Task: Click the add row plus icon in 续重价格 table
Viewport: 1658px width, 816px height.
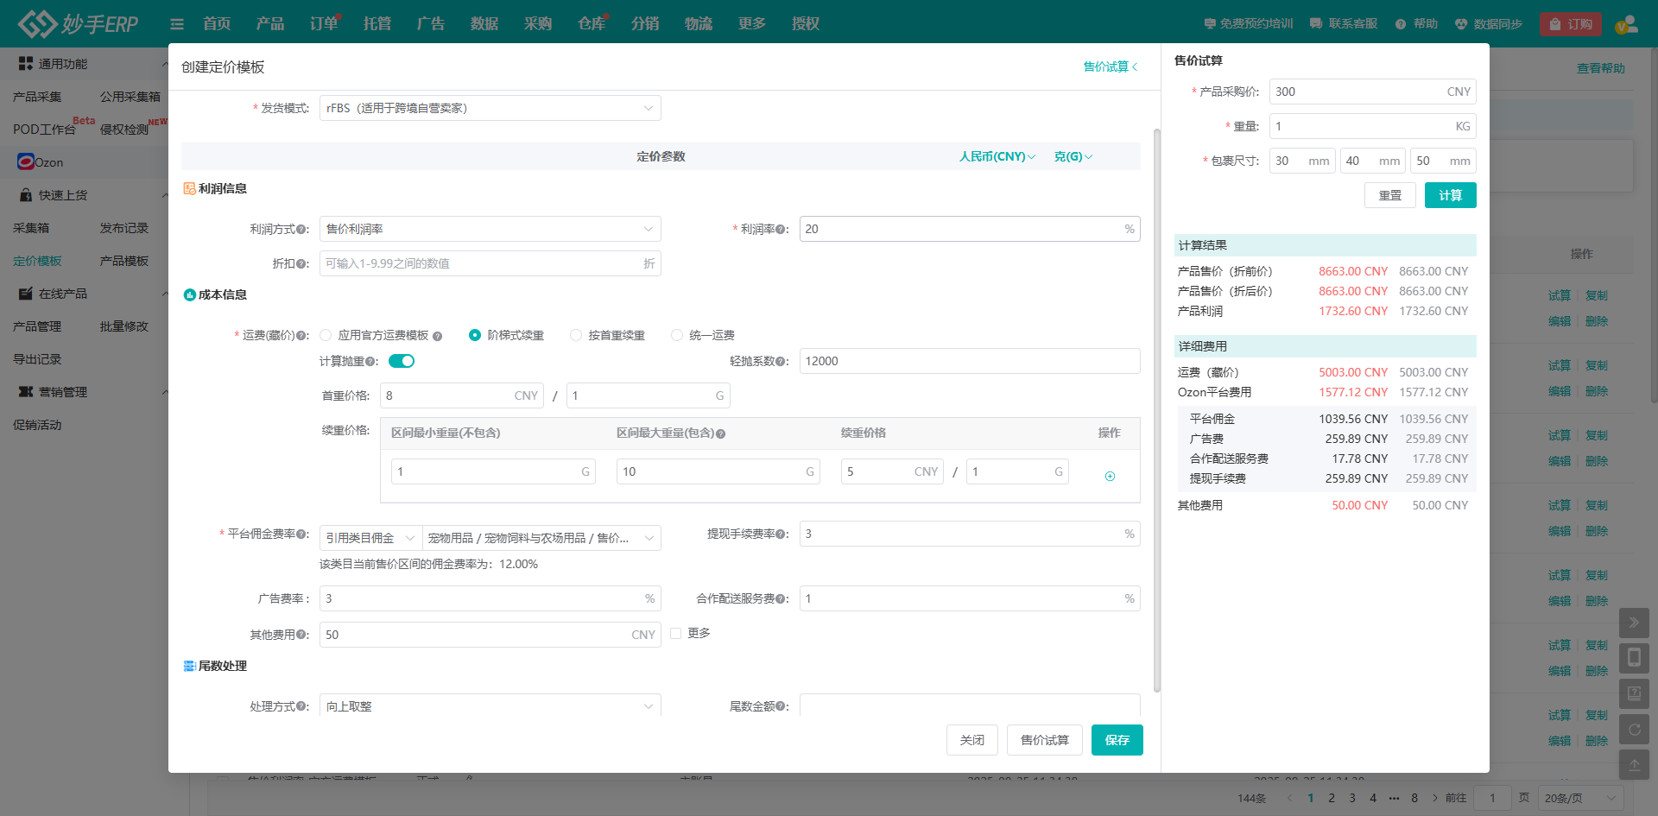Action: click(x=1110, y=476)
